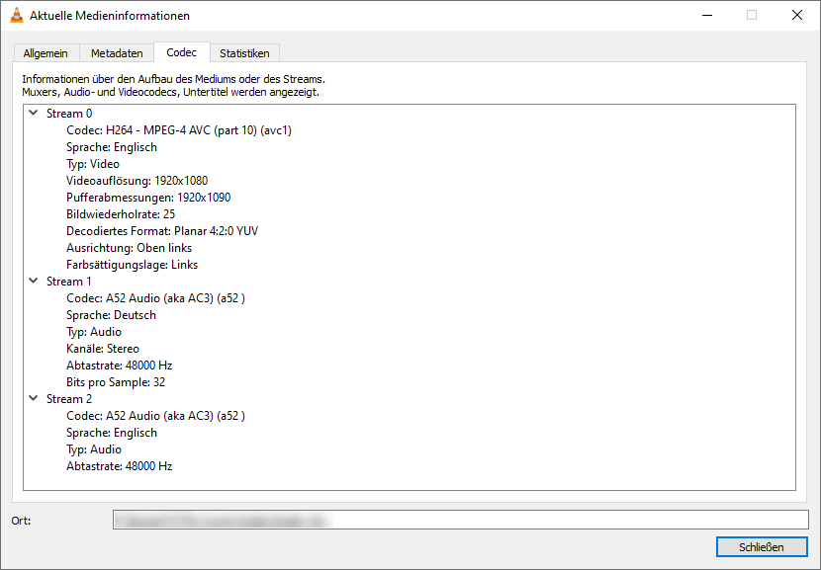Collapse the Stream 1 chevron
Screen dimensions: 821x570
pos(34,281)
